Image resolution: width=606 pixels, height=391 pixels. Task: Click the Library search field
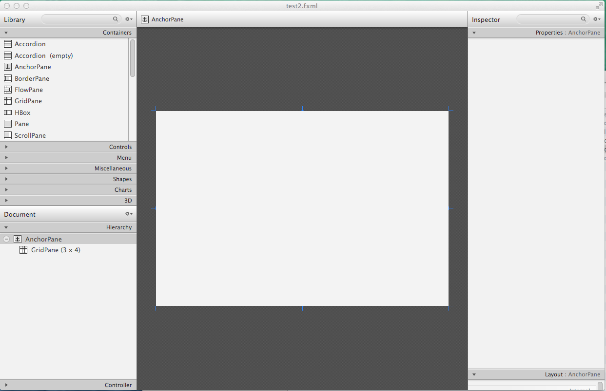point(77,19)
